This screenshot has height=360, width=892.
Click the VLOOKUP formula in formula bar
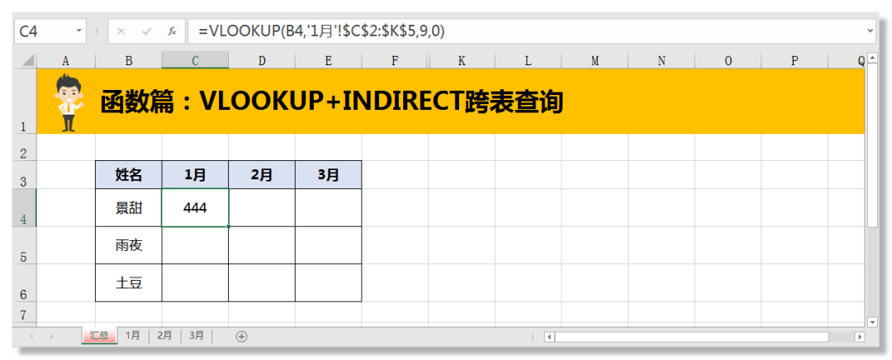[x=321, y=32]
